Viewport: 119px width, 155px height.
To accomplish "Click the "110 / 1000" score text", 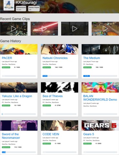I will [x=18, y=147].
